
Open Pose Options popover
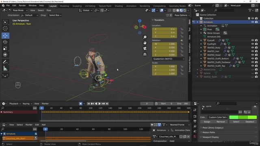tap(182, 15)
